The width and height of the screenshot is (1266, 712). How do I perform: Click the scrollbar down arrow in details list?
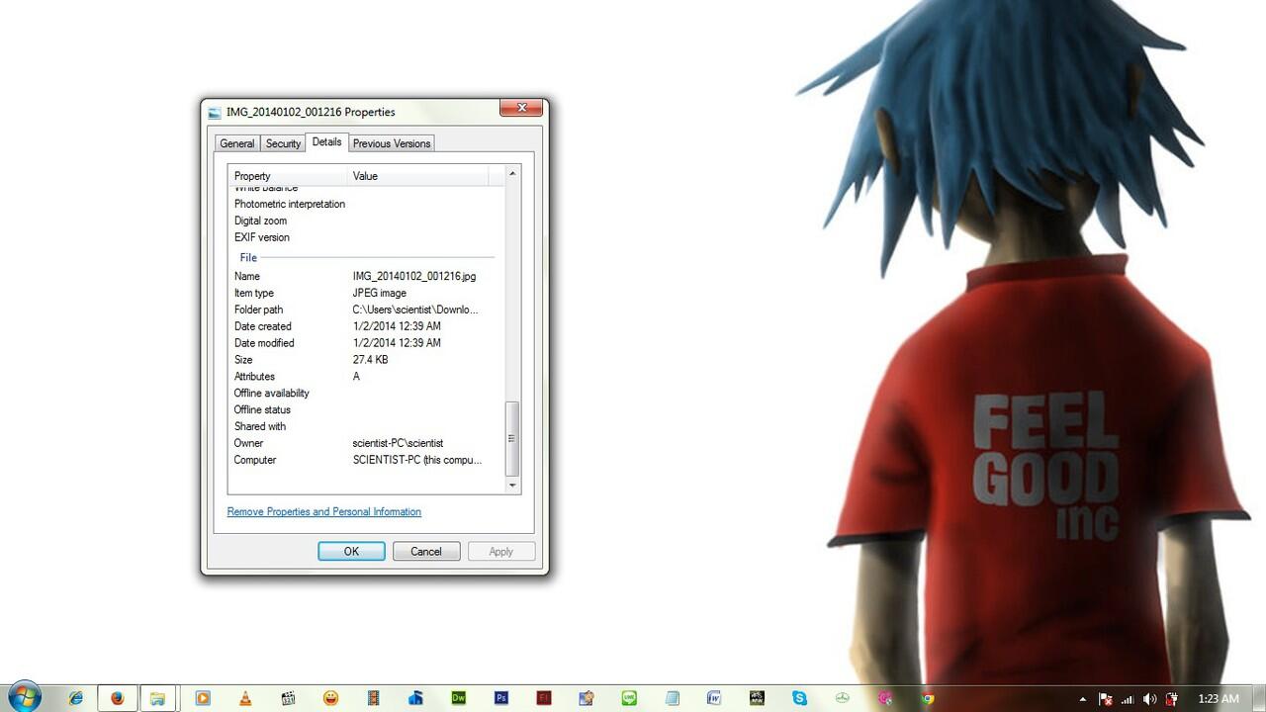tap(512, 486)
